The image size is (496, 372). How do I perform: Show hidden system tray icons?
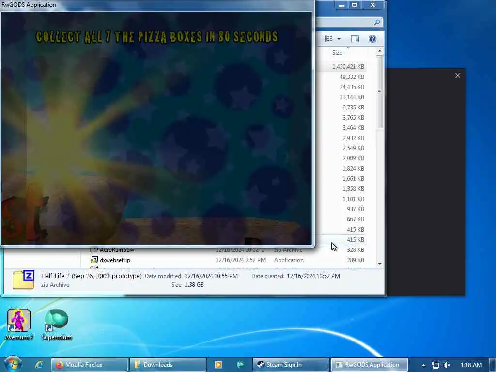point(423,365)
